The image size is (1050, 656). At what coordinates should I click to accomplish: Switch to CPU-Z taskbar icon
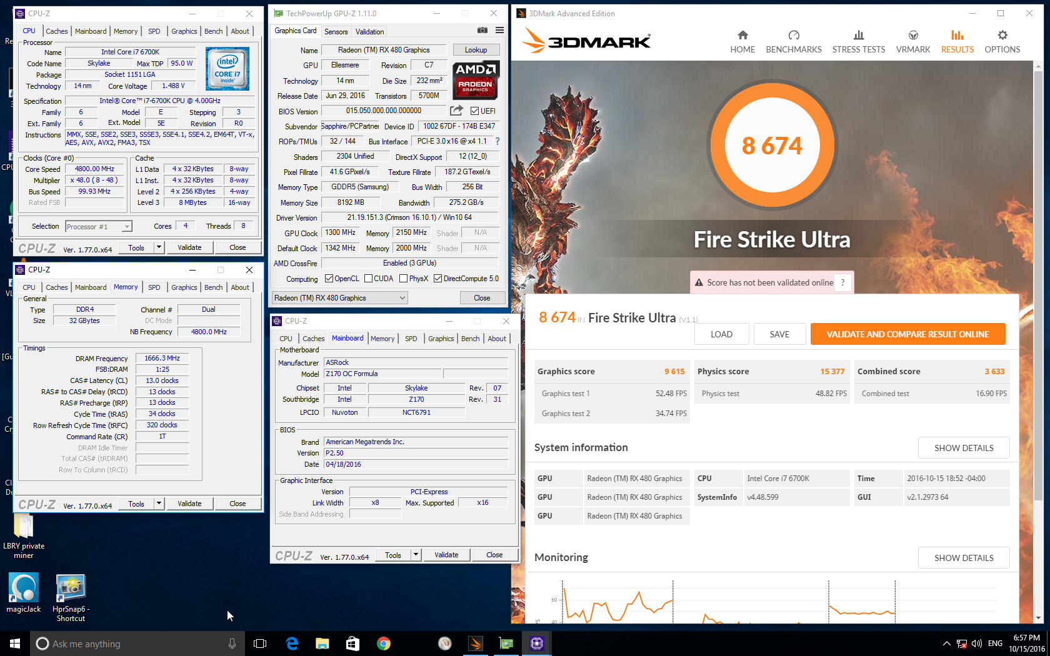pos(537,644)
